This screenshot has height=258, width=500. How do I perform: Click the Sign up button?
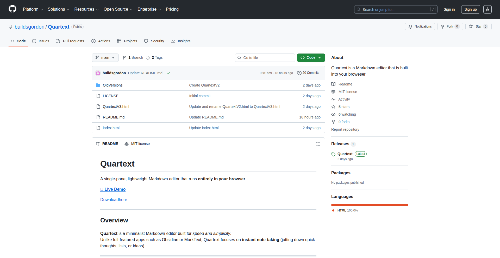pyautogui.click(x=470, y=9)
